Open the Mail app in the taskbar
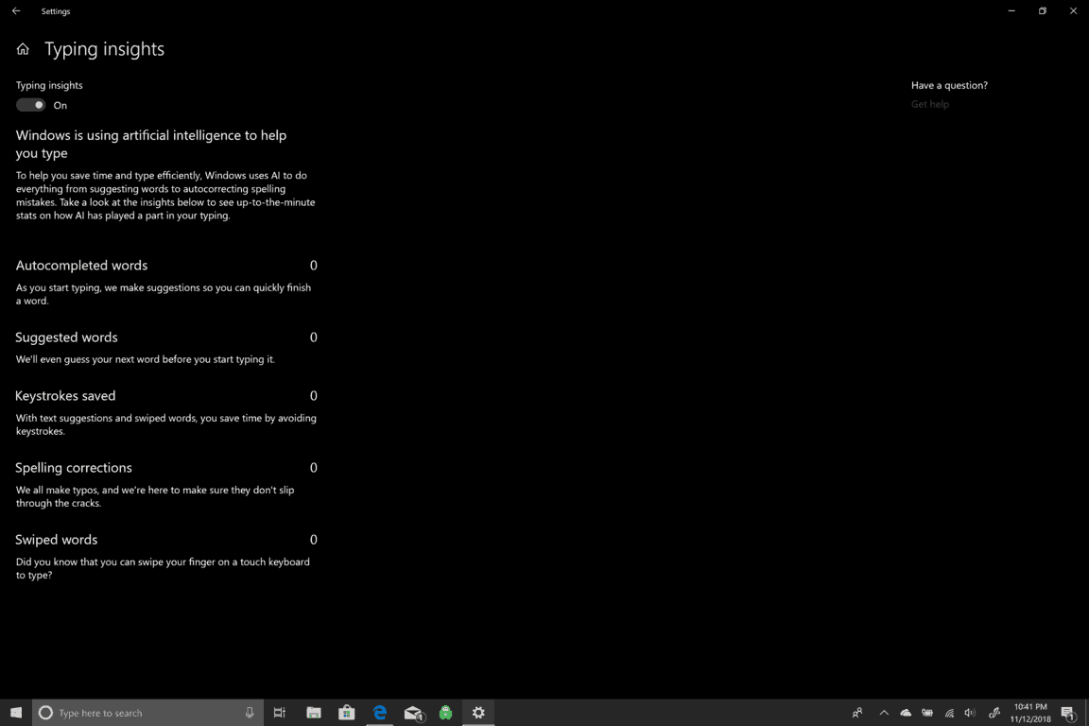The height and width of the screenshot is (726, 1089). click(x=413, y=713)
